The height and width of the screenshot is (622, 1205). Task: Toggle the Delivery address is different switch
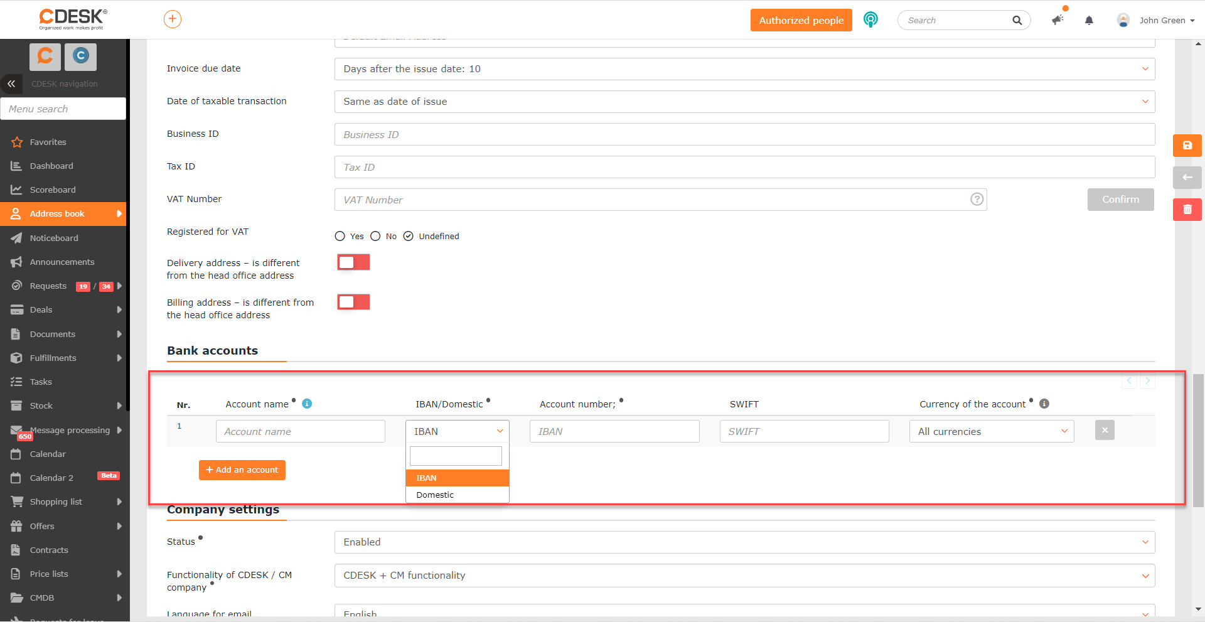pos(353,262)
